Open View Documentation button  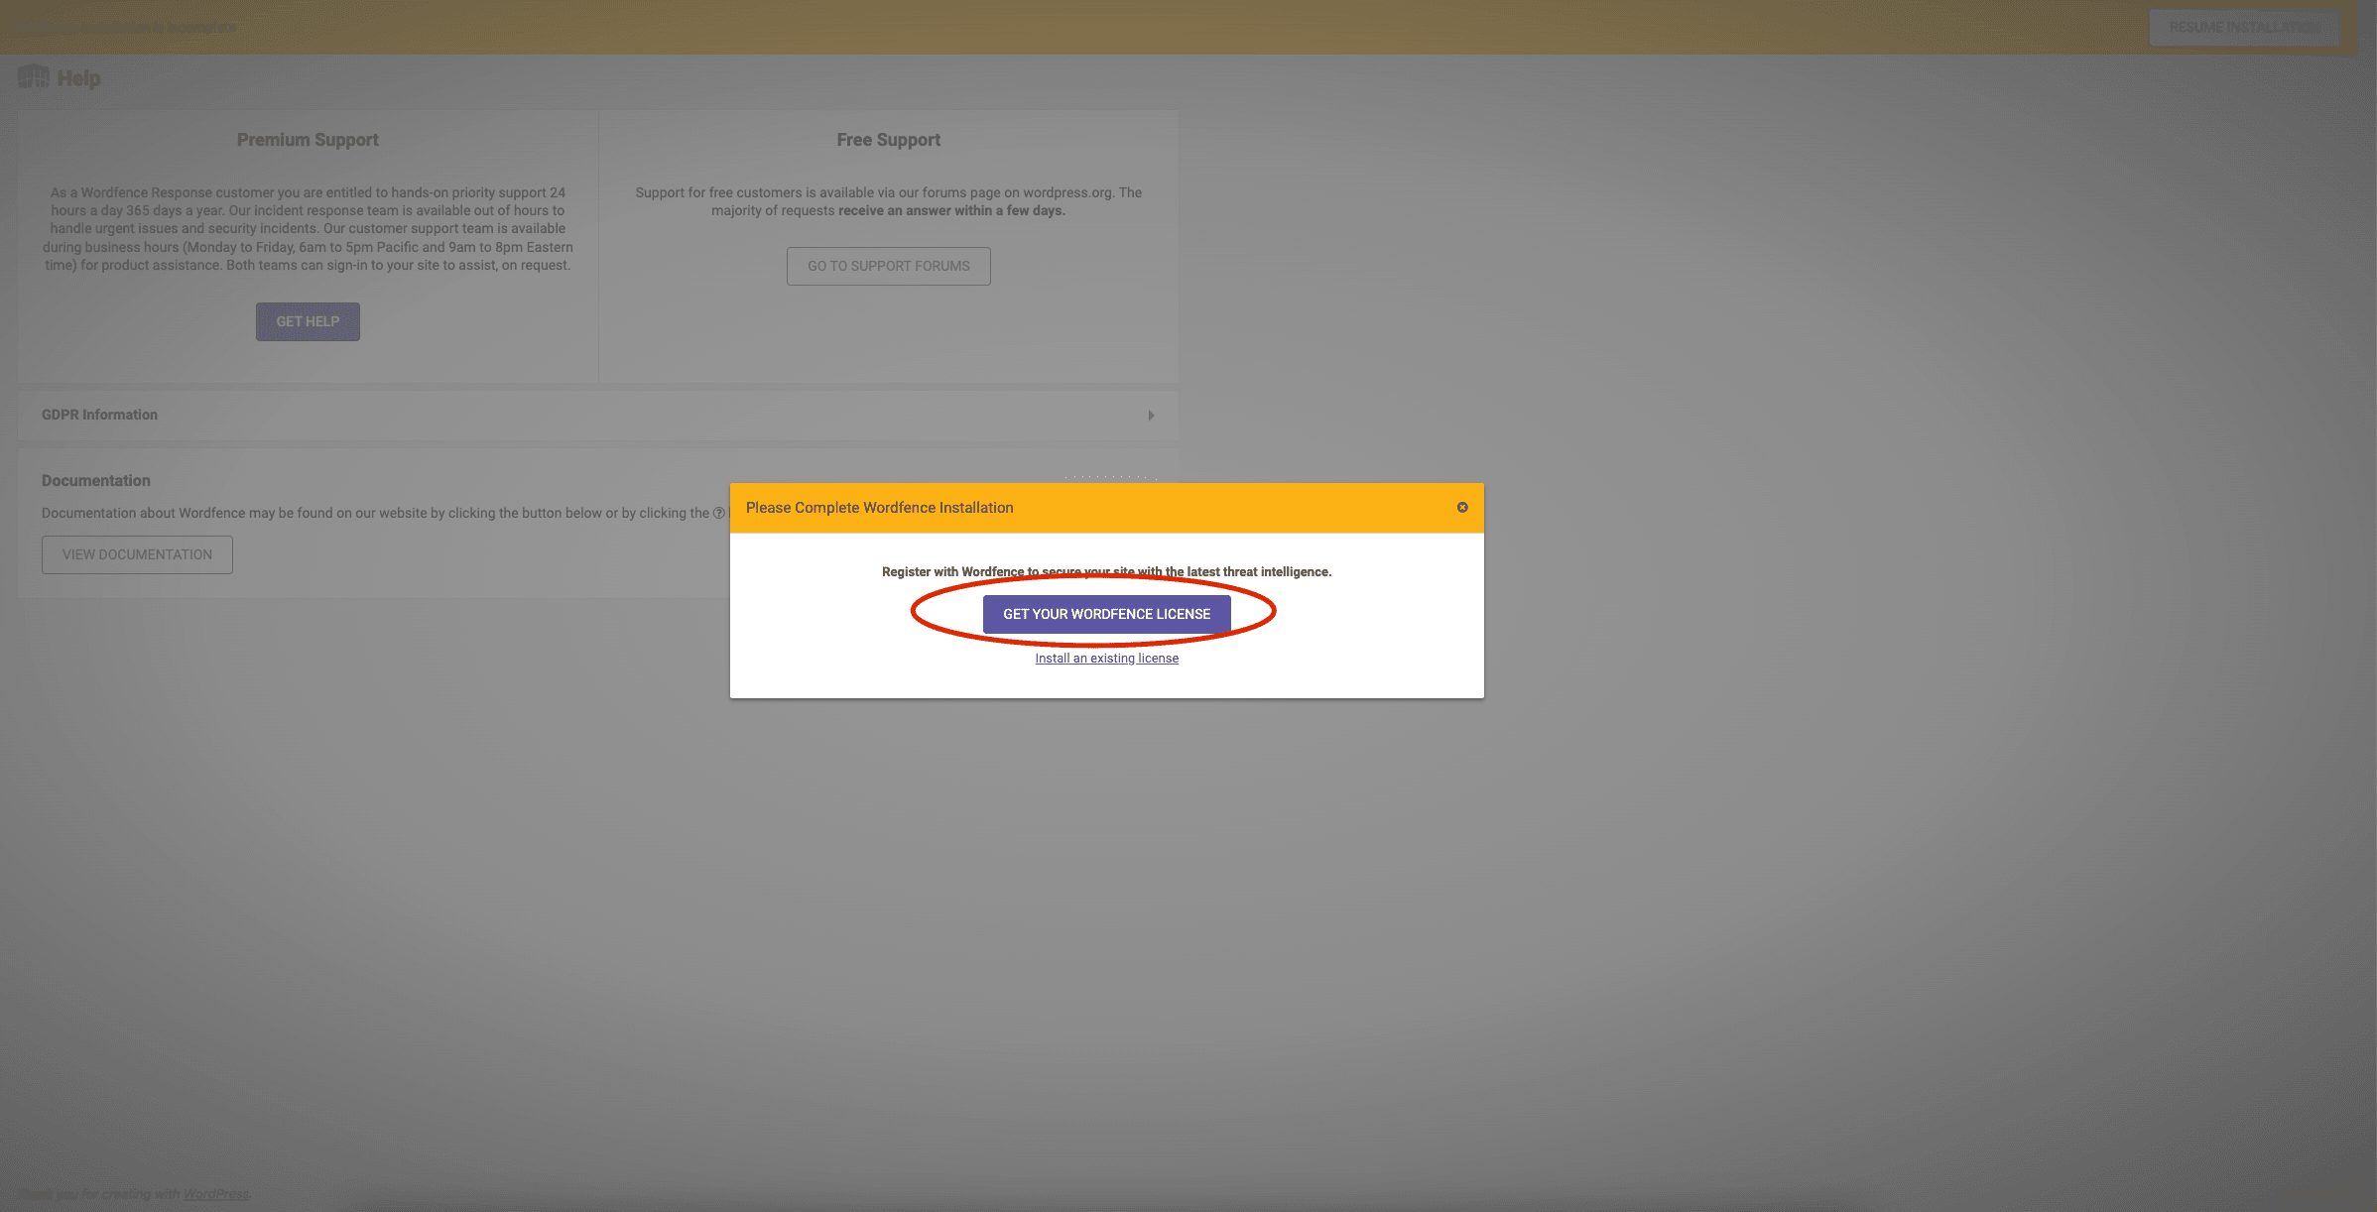tap(137, 554)
